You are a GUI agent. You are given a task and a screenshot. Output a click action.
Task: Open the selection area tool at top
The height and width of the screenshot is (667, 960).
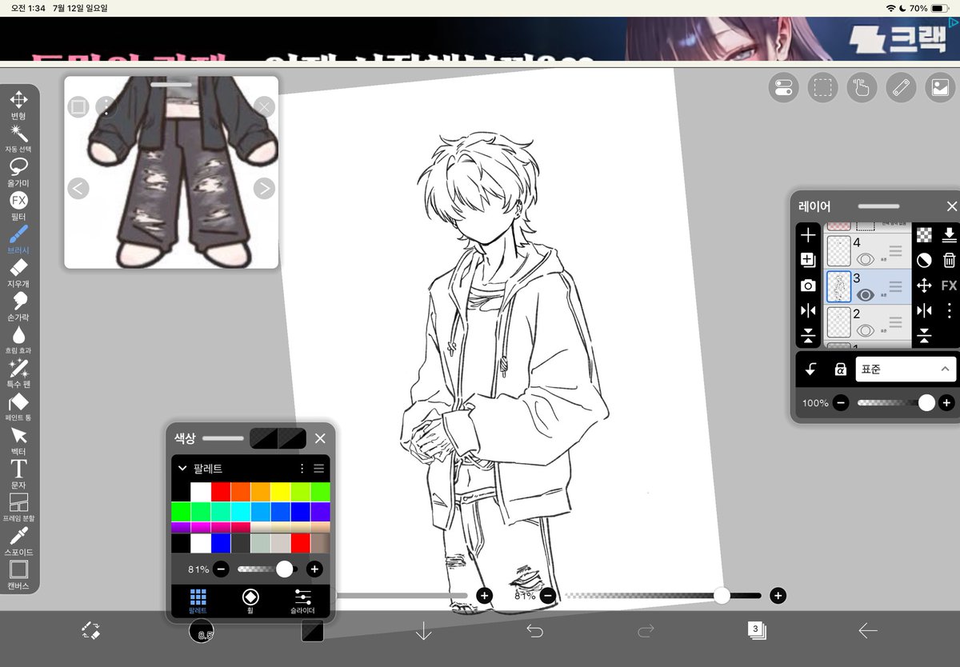pos(822,87)
